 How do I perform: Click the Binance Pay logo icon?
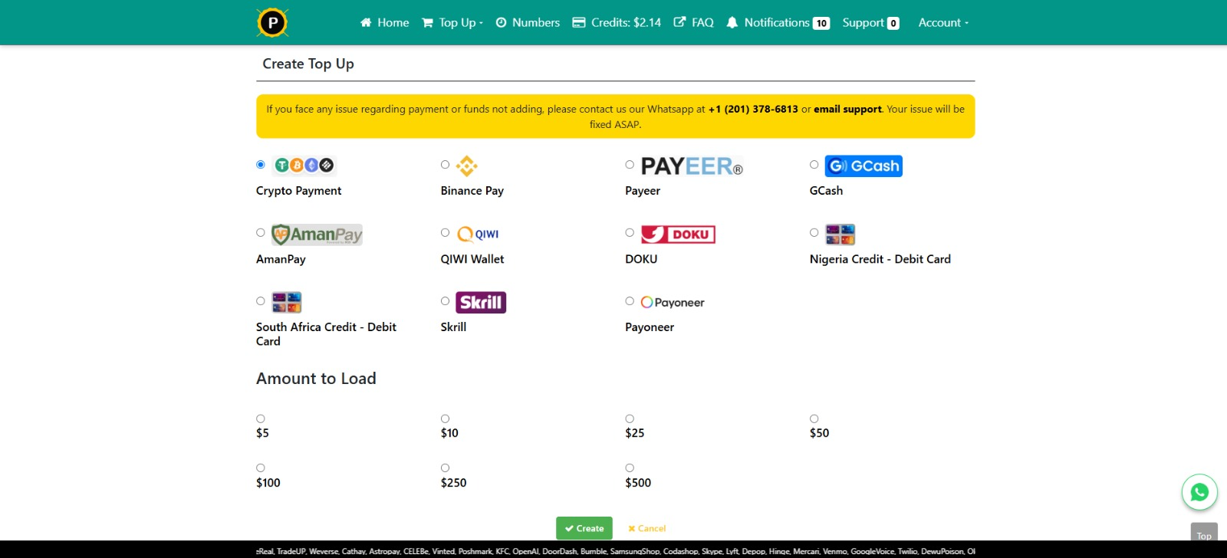(x=467, y=166)
